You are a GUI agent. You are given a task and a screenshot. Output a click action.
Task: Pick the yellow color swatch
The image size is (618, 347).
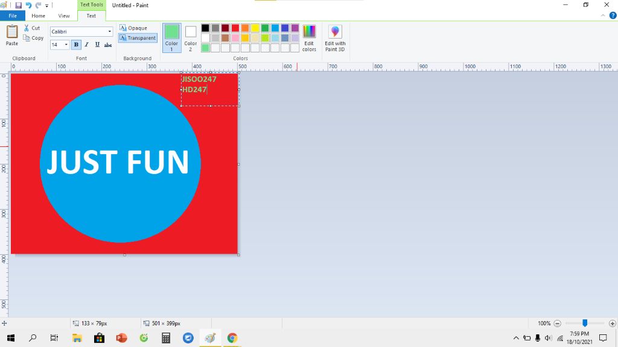coord(255,28)
